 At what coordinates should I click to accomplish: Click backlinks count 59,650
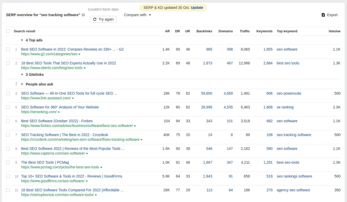pyautogui.click(x=206, y=93)
